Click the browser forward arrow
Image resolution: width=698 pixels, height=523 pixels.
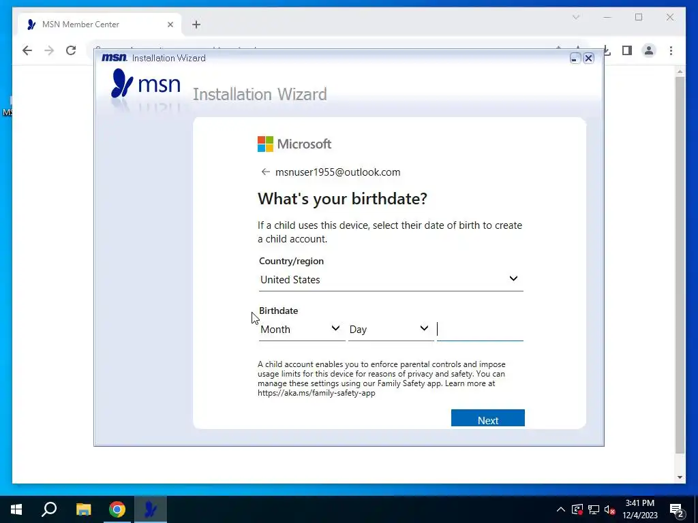pos(49,50)
